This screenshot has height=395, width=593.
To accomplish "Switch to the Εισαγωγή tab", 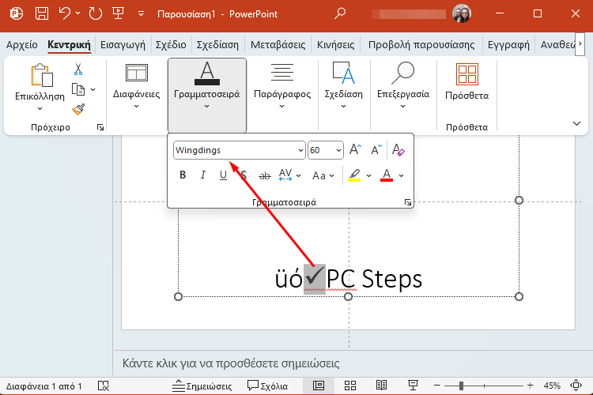I will (x=123, y=44).
